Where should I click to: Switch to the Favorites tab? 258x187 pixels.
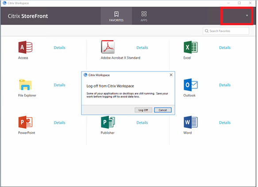coord(116,16)
